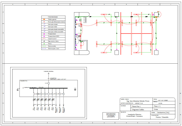
Task: Click the 'ACOMETIDA' label
Action: click(53, 78)
